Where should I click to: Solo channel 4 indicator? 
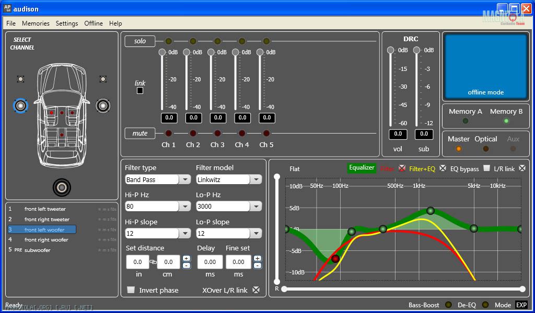tap(242, 41)
